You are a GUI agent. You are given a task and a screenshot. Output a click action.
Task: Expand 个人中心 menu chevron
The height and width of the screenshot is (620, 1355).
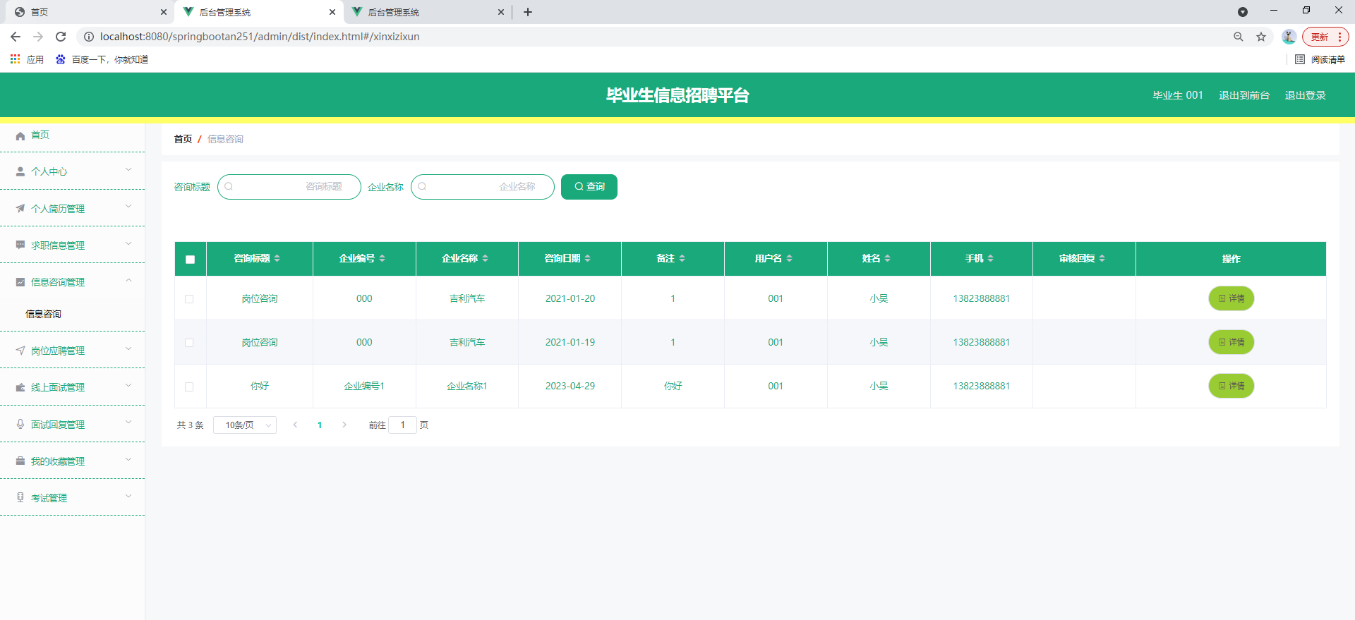[x=128, y=170]
